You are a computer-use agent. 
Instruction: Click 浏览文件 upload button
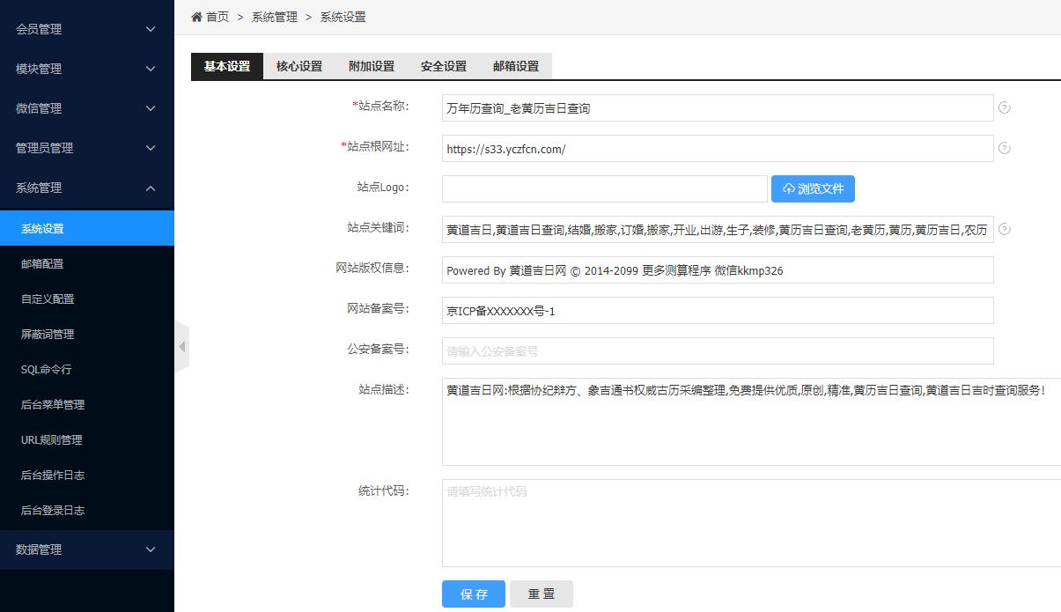point(813,189)
